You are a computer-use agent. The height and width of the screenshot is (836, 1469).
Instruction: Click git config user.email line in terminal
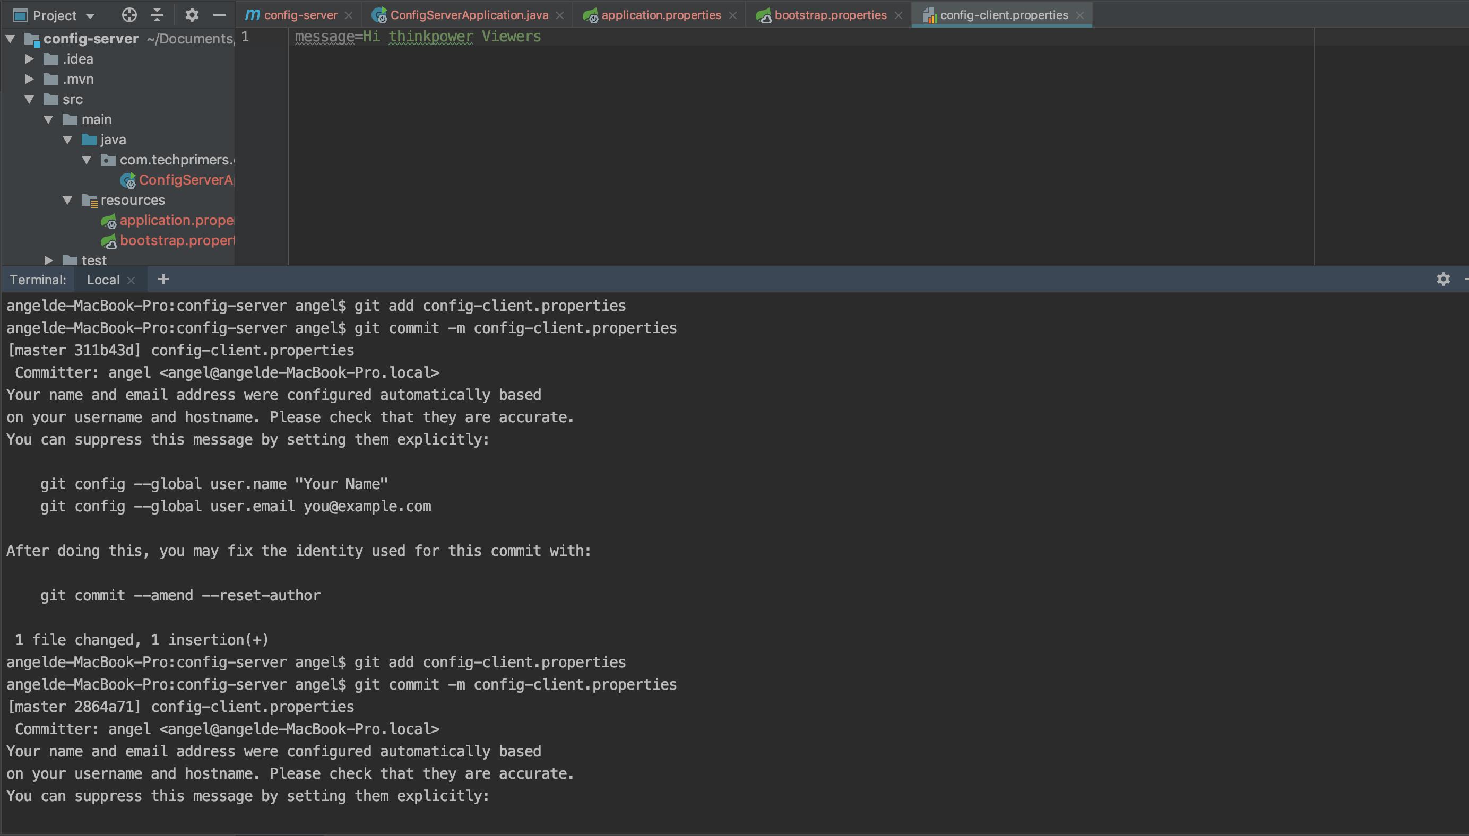pos(236,507)
